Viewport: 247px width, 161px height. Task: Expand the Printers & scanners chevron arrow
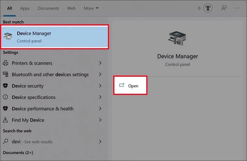pos(100,63)
